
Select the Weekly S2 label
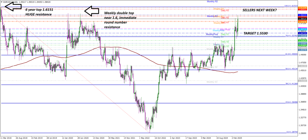pos(218,45)
